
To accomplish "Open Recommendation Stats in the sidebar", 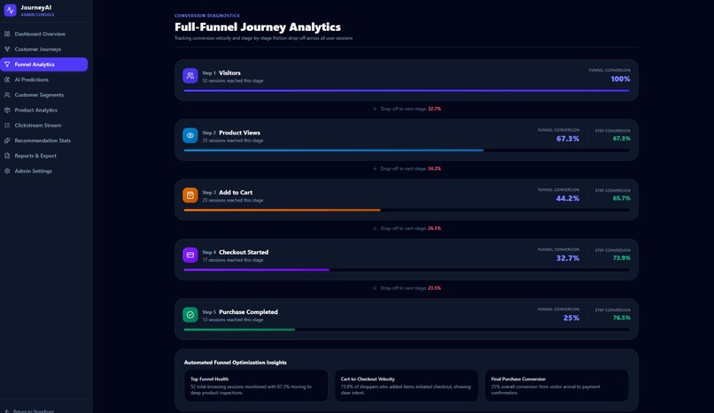I will (x=43, y=141).
